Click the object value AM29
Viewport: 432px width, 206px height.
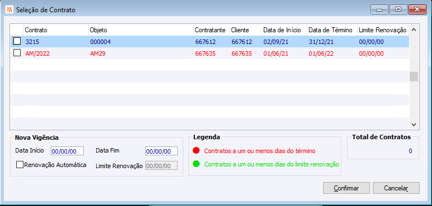point(98,53)
